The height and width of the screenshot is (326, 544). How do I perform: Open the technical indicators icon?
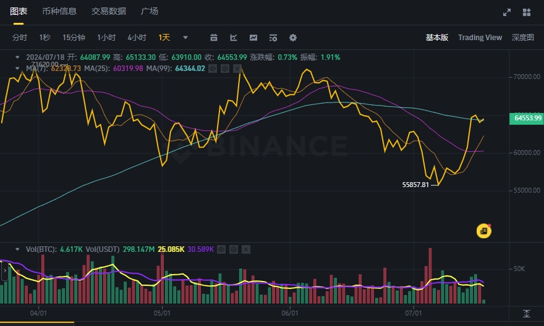tap(253, 38)
